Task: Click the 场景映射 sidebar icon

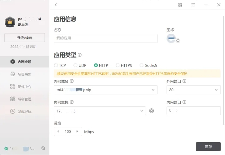Action: point(13,74)
